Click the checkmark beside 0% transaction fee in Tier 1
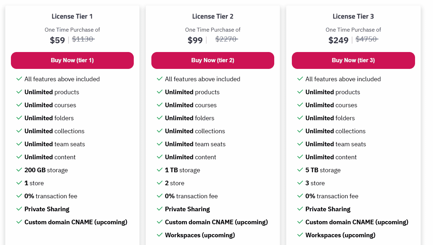Viewport: 433px width, 245px height. (x=19, y=196)
